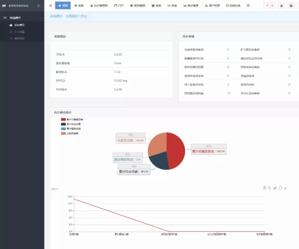Click the grid icon after 定时任务

pyautogui.click(x=248, y=6)
